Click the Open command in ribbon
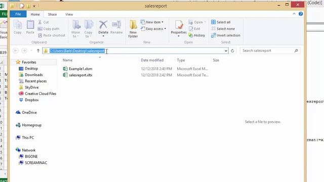 pyautogui.click(x=197, y=22)
